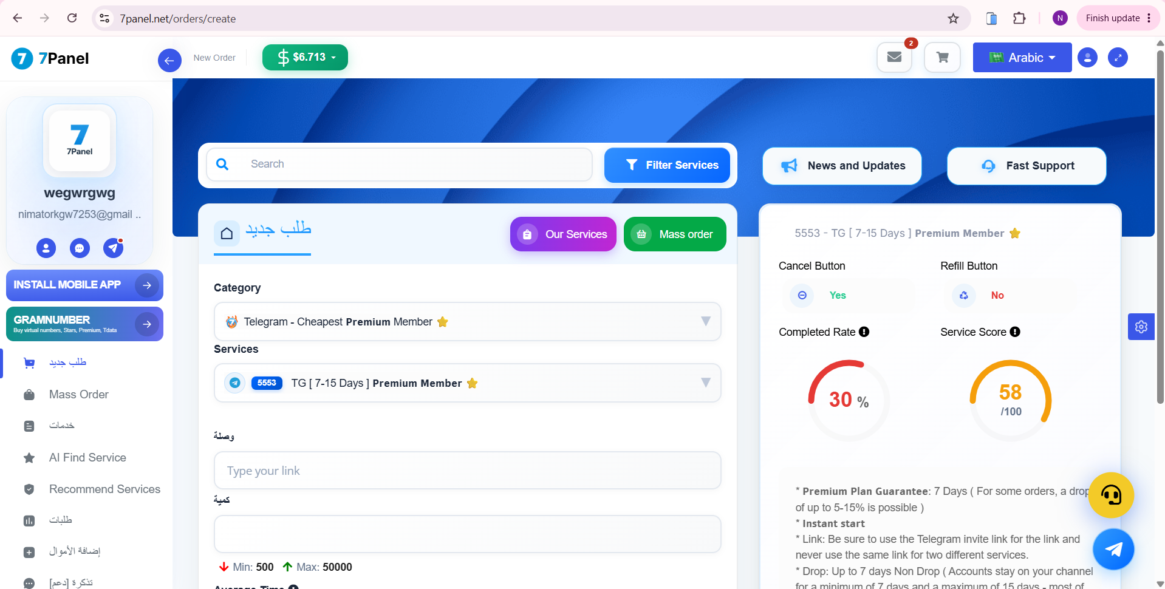Reload the page with the refresh icon
1165x589 pixels.
click(72, 18)
